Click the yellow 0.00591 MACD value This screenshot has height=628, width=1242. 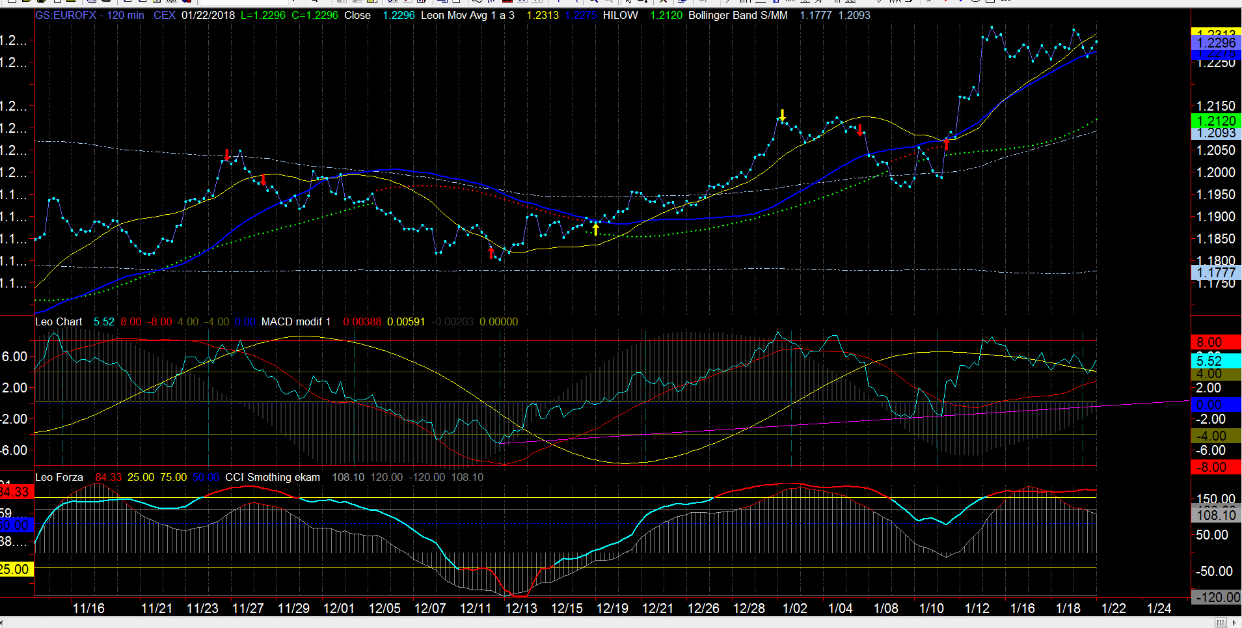click(x=406, y=321)
